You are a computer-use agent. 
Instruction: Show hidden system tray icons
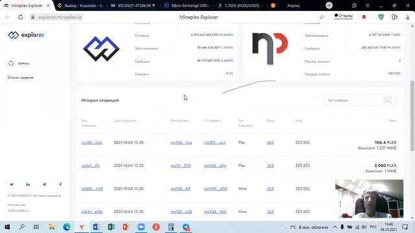tap(335, 227)
